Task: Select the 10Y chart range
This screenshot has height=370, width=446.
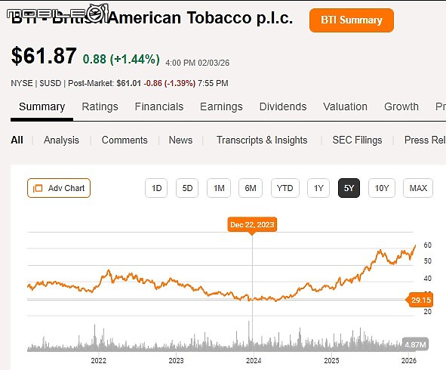Action: click(x=382, y=188)
